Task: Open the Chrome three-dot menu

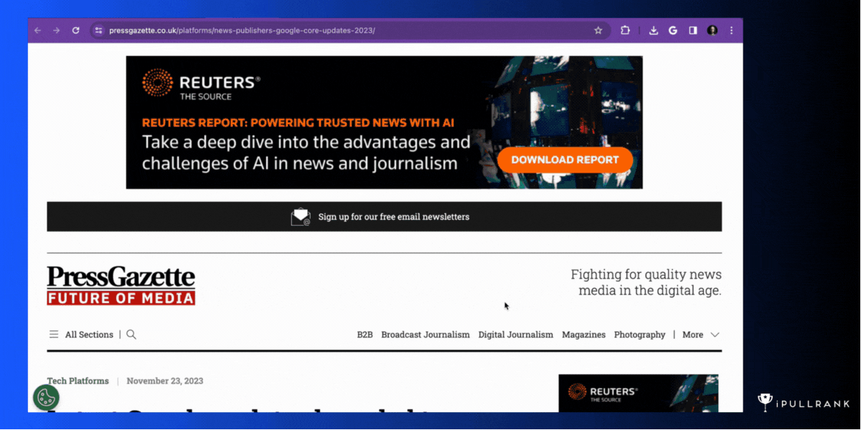Action: point(731,31)
